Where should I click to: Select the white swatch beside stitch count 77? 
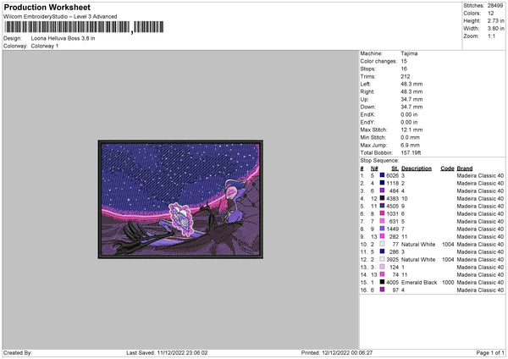pyautogui.click(x=382, y=244)
